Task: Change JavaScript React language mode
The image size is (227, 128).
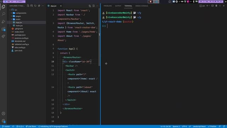Action: (199, 127)
